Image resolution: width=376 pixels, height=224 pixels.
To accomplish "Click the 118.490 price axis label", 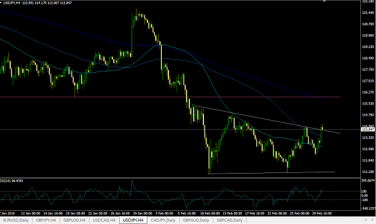I will tap(368, 58).
